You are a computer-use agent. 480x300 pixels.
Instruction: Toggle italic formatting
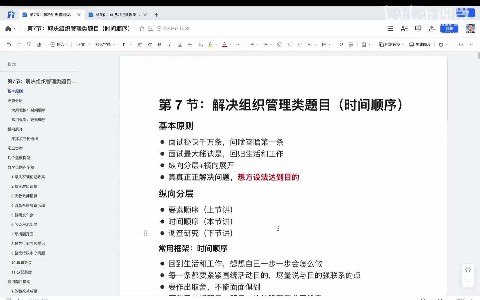(x=170, y=44)
